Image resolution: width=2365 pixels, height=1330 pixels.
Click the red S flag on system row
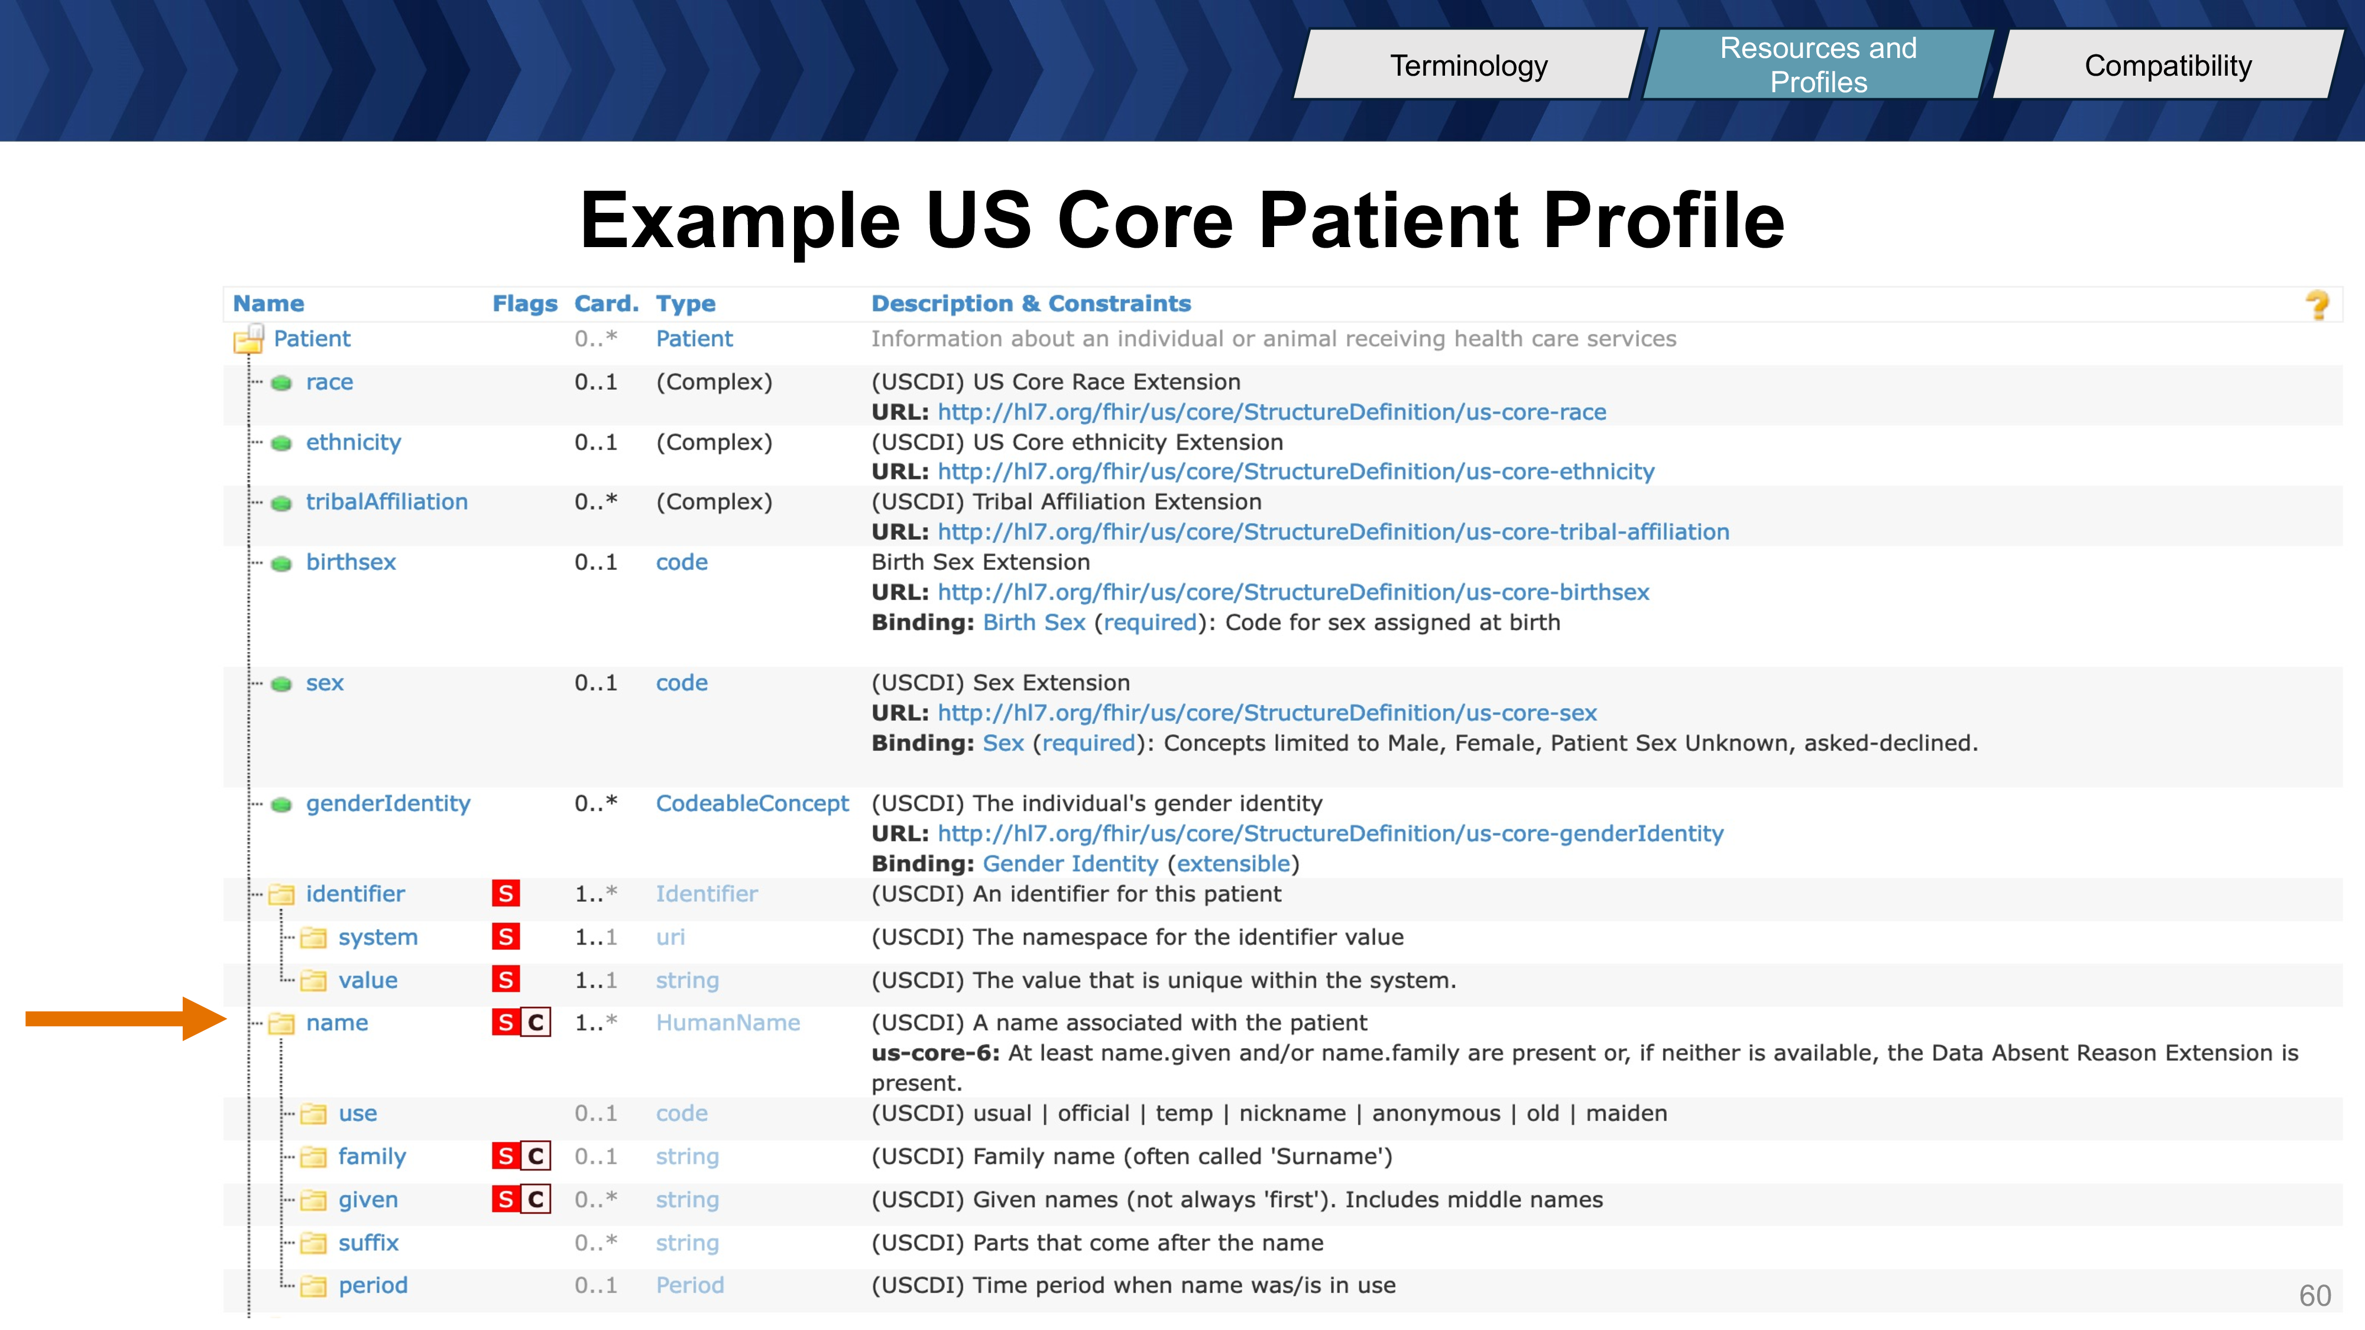(x=506, y=937)
